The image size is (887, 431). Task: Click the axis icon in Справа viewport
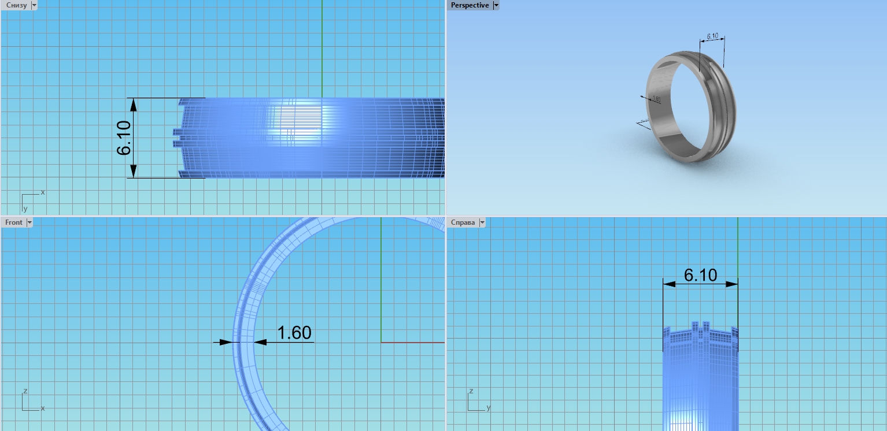coord(478,401)
